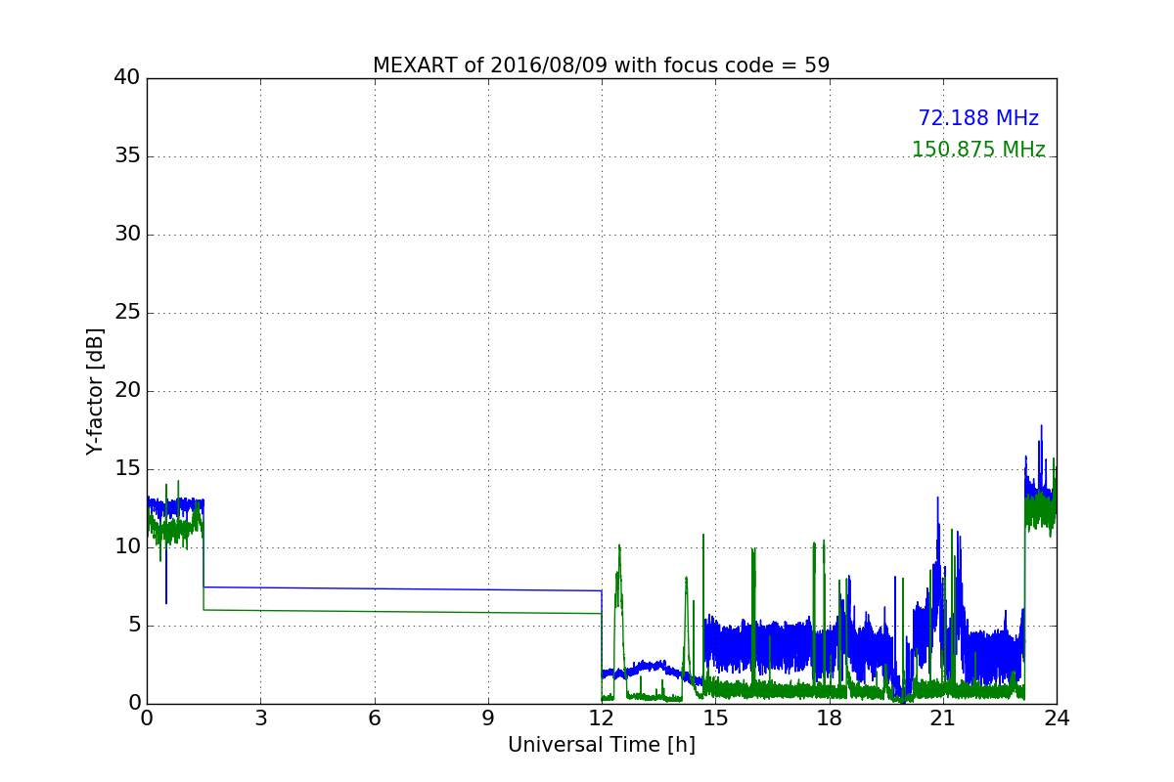Click y-axis tick label 30
This screenshot has width=1174, height=782.
[128, 235]
